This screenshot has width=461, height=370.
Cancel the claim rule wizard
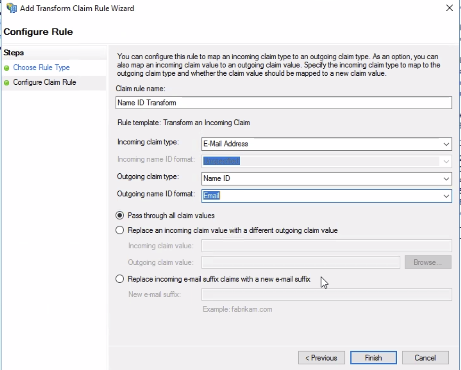[x=425, y=357]
